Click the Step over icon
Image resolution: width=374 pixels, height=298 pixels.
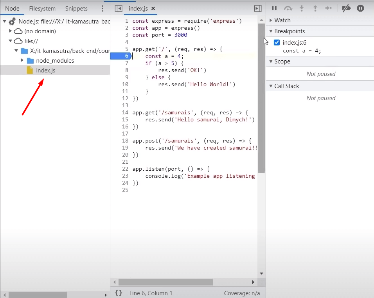coord(288,8)
